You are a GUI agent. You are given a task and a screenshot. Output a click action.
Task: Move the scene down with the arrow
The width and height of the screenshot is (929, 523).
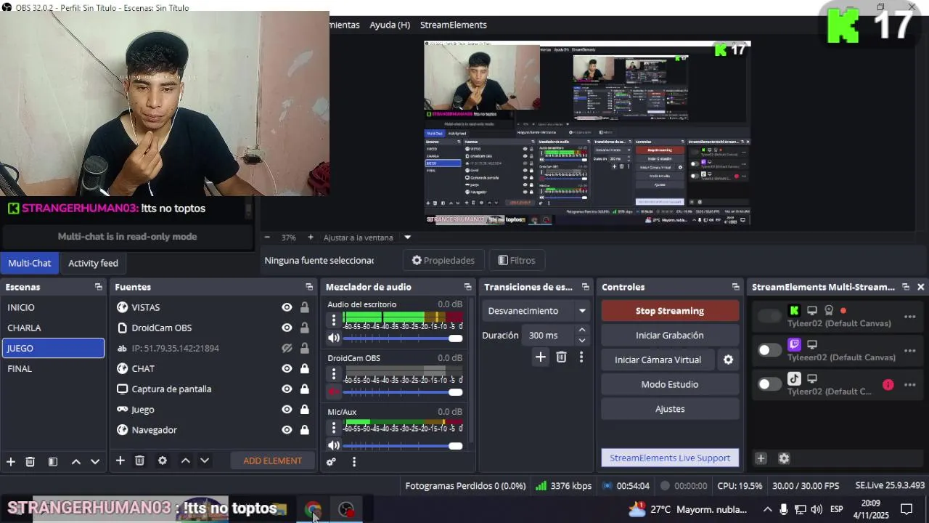pos(95,461)
